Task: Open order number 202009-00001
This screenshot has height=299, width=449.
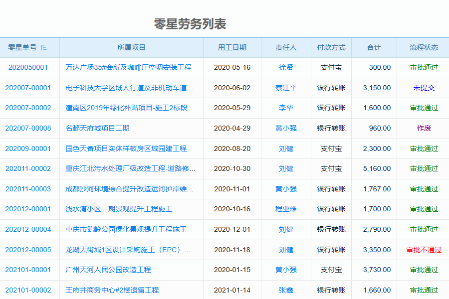Action: click(28, 149)
